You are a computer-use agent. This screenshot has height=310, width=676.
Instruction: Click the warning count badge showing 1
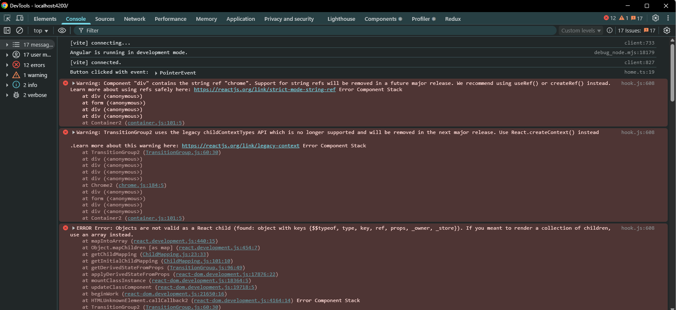[624, 18]
